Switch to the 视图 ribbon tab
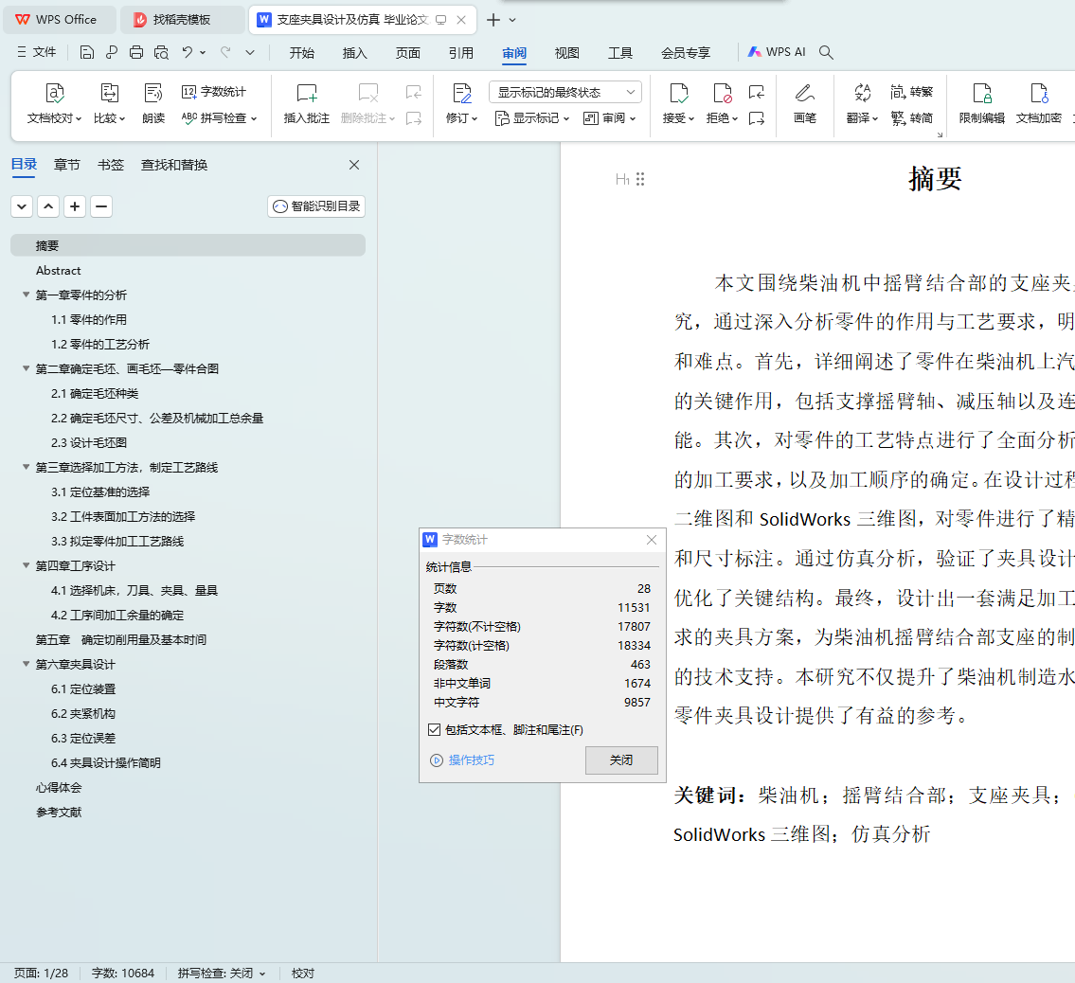This screenshot has width=1075, height=983. (x=567, y=53)
